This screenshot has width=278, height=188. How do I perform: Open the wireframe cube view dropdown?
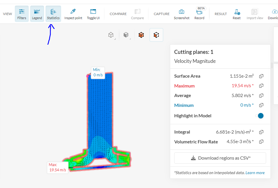[x=111, y=35]
